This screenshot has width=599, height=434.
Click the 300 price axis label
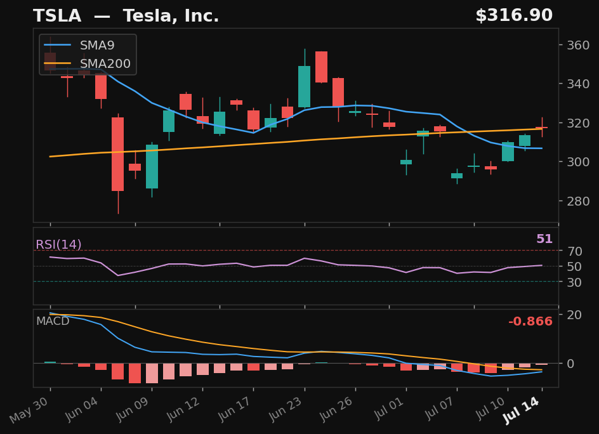point(578,162)
